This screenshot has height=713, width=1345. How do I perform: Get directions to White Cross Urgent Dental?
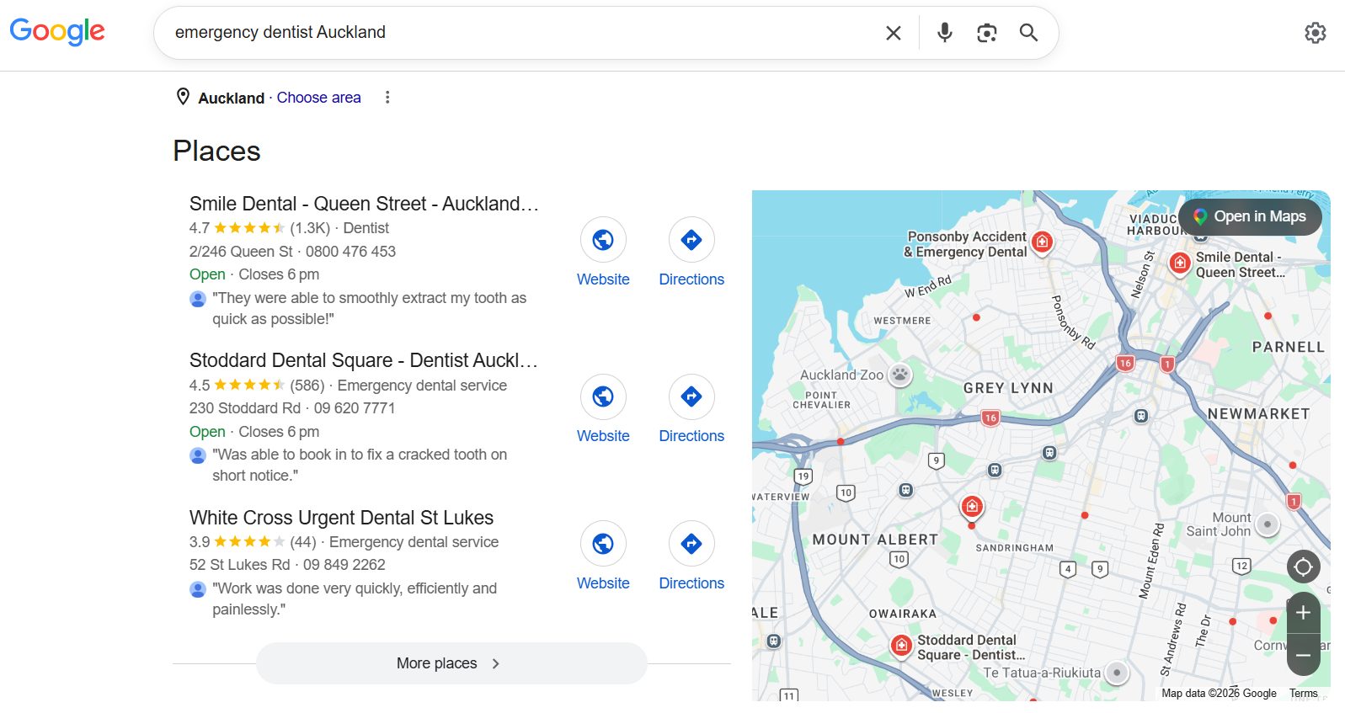[691, 544]
